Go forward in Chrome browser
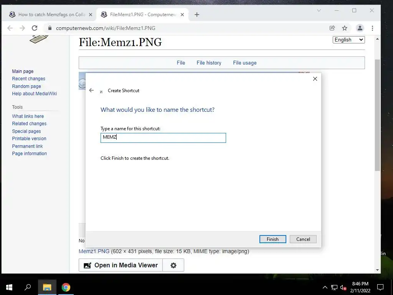Screen dimensions: 393x295 pos(22,28)
